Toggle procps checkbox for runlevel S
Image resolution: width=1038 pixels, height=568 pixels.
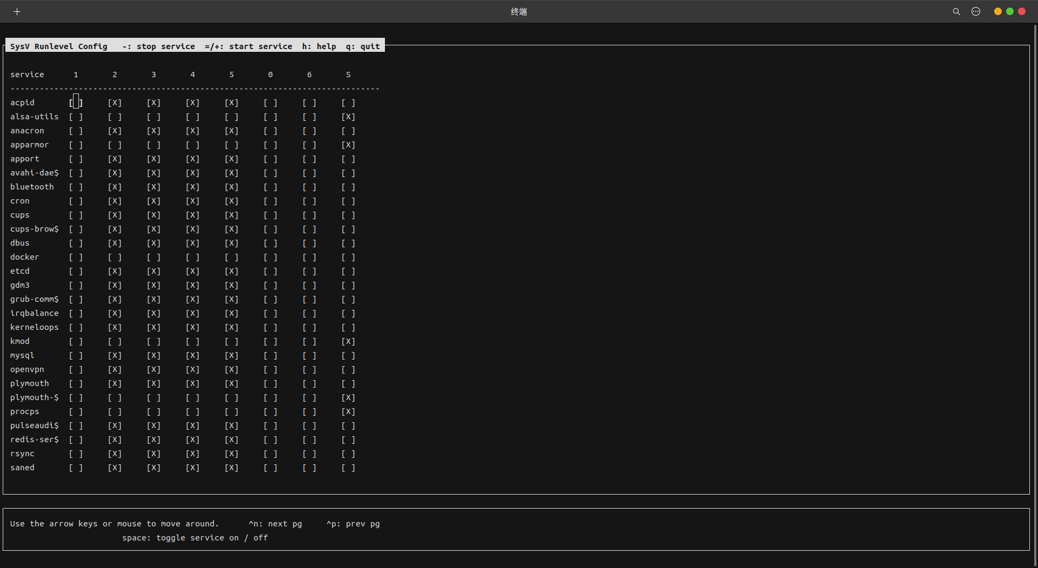coord(348,411)
